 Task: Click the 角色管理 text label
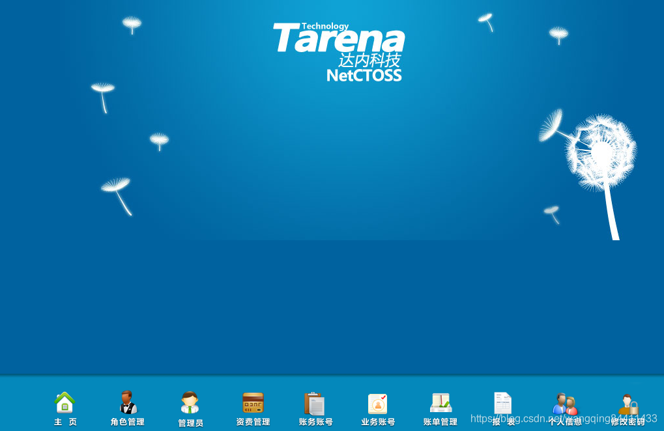click(128, 422)
